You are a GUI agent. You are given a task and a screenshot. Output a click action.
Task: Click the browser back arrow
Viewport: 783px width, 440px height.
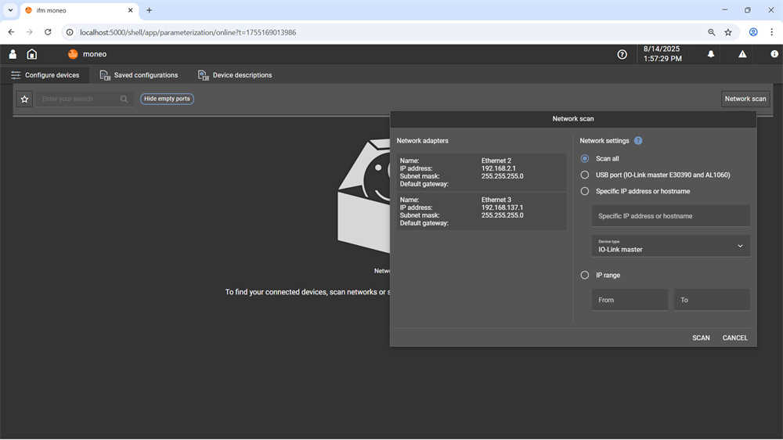click(11, 32)
